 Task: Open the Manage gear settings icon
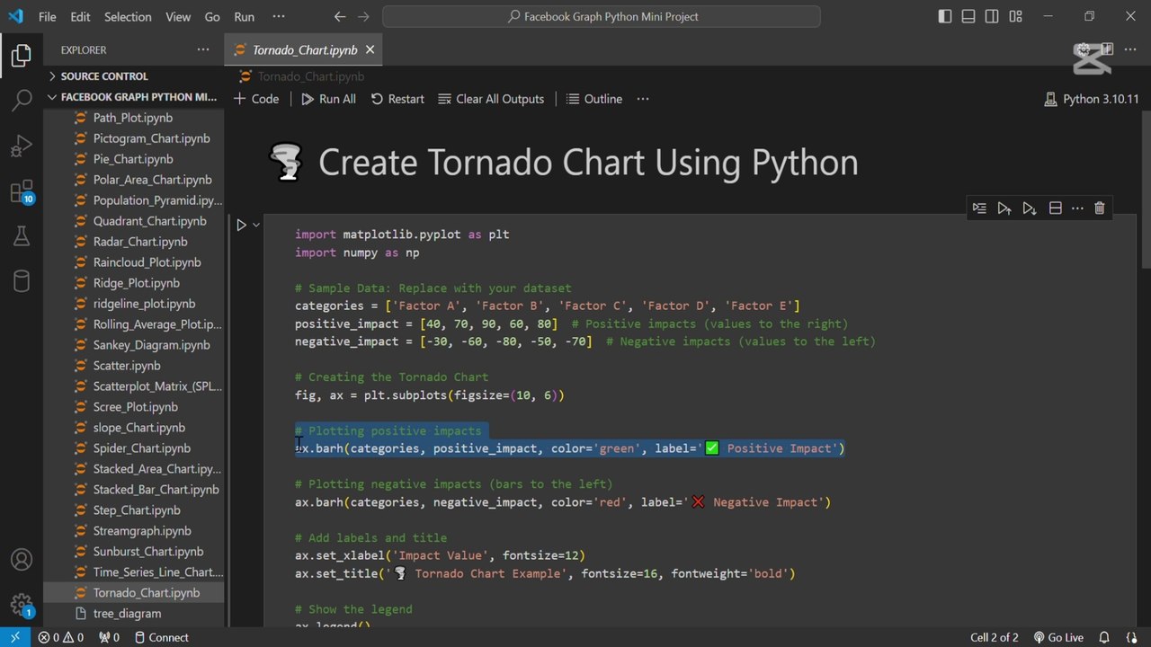pyautogui.click(x=22, y=604)
